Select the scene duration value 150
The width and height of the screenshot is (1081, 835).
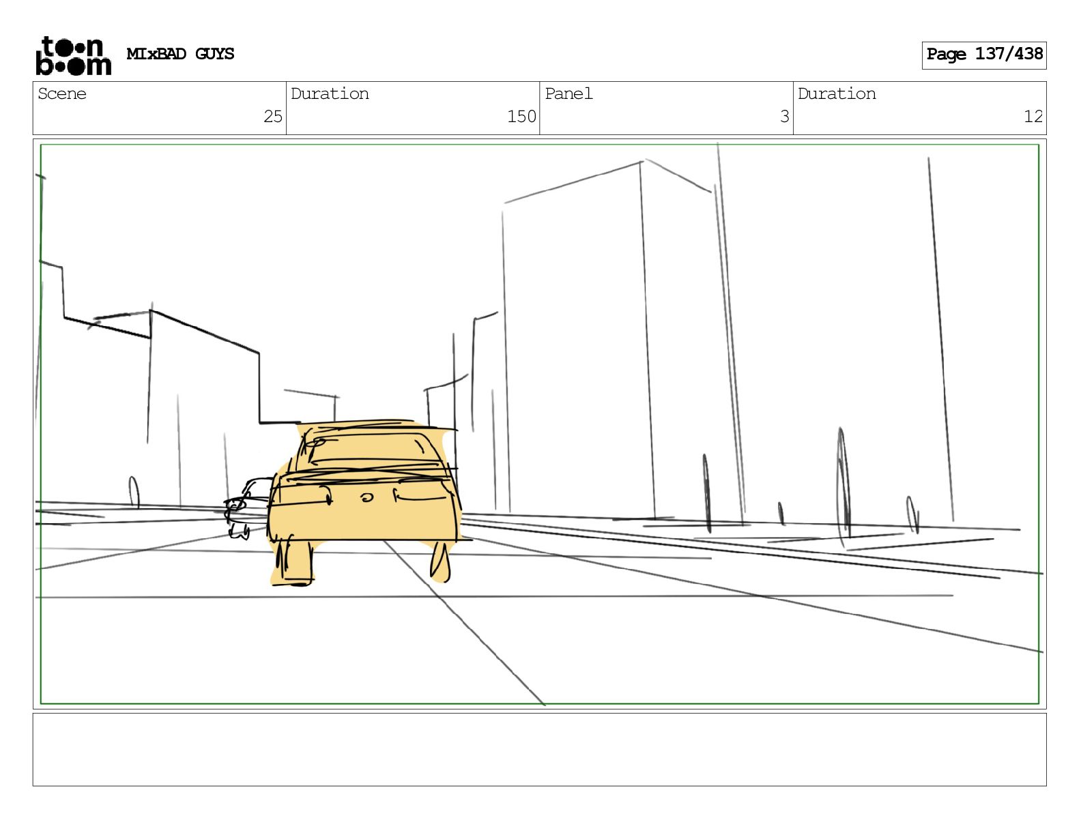521,117
